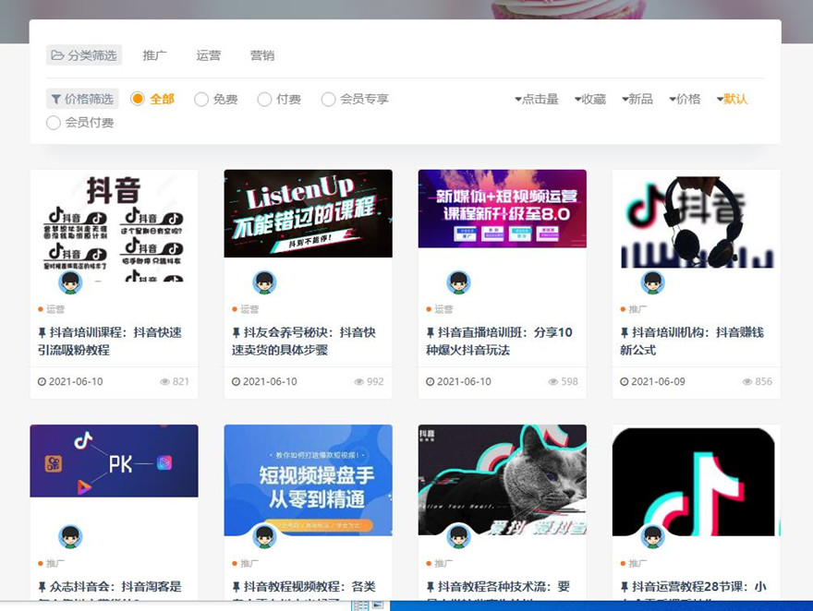Click eye view-count icon beside 598
The width and height of the screenshot is (813, 611).
pos(553,381)
